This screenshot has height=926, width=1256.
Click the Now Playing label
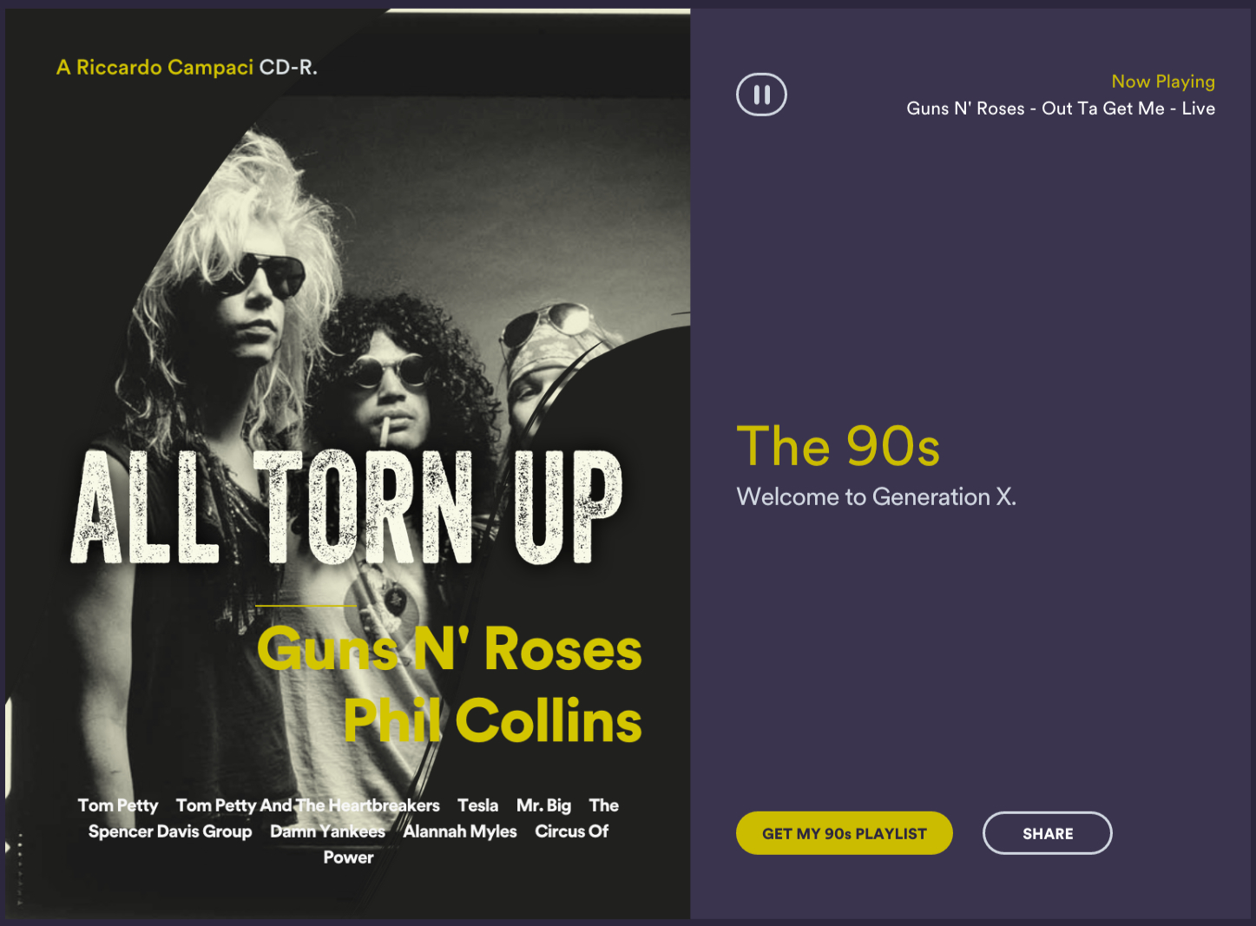point(1162,82)
